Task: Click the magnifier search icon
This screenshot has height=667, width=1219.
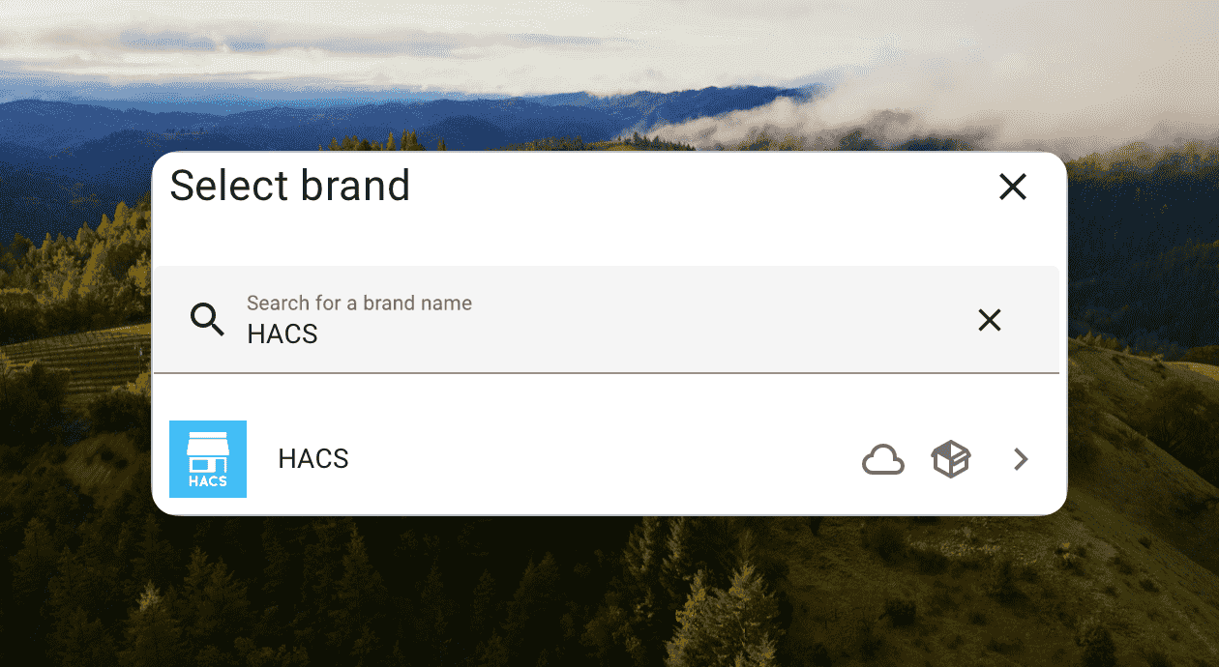Action: [207, 319]
